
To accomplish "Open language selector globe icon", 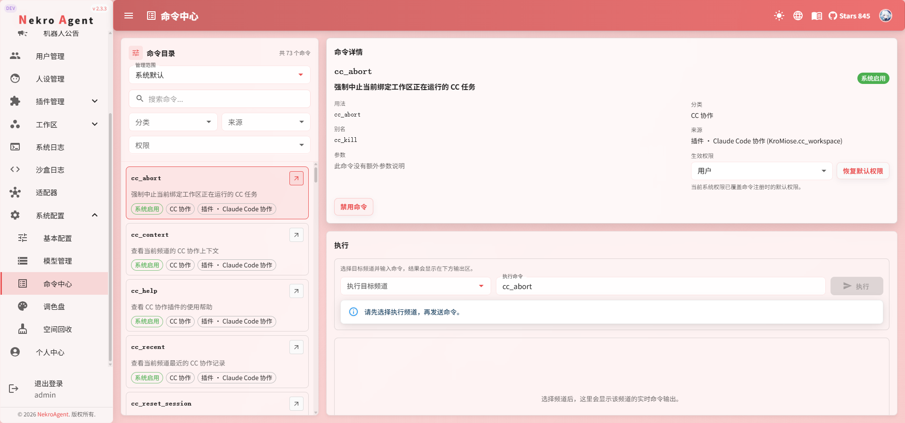I will point(798,16).
